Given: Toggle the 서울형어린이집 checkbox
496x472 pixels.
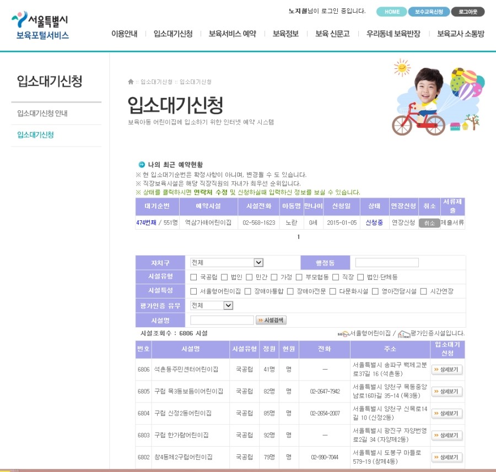Looking at the screenshot, I should pyautogui.click(x=193, y=291).
